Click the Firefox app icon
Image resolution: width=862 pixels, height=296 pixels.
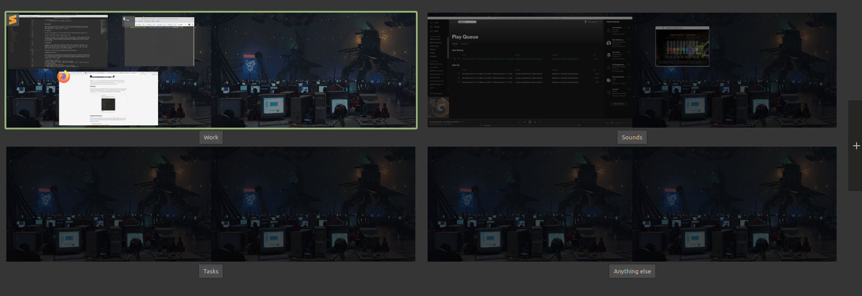[64, 76]
